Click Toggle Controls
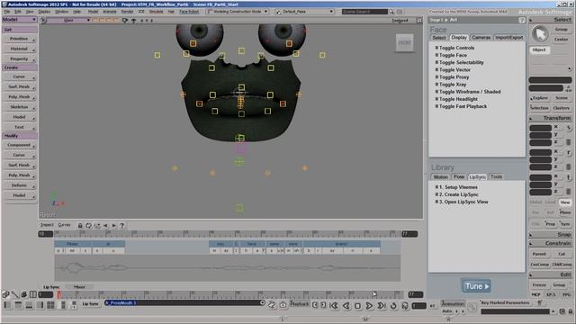 pos(456,48)
